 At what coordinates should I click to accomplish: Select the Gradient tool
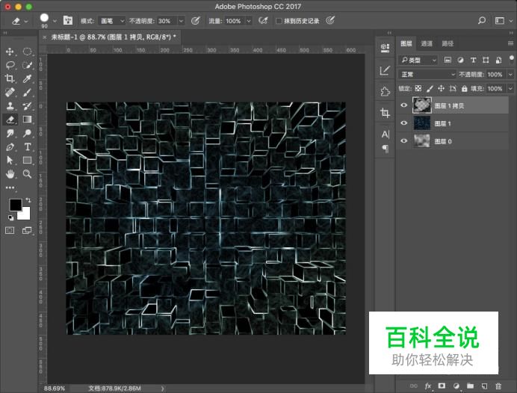28,120
